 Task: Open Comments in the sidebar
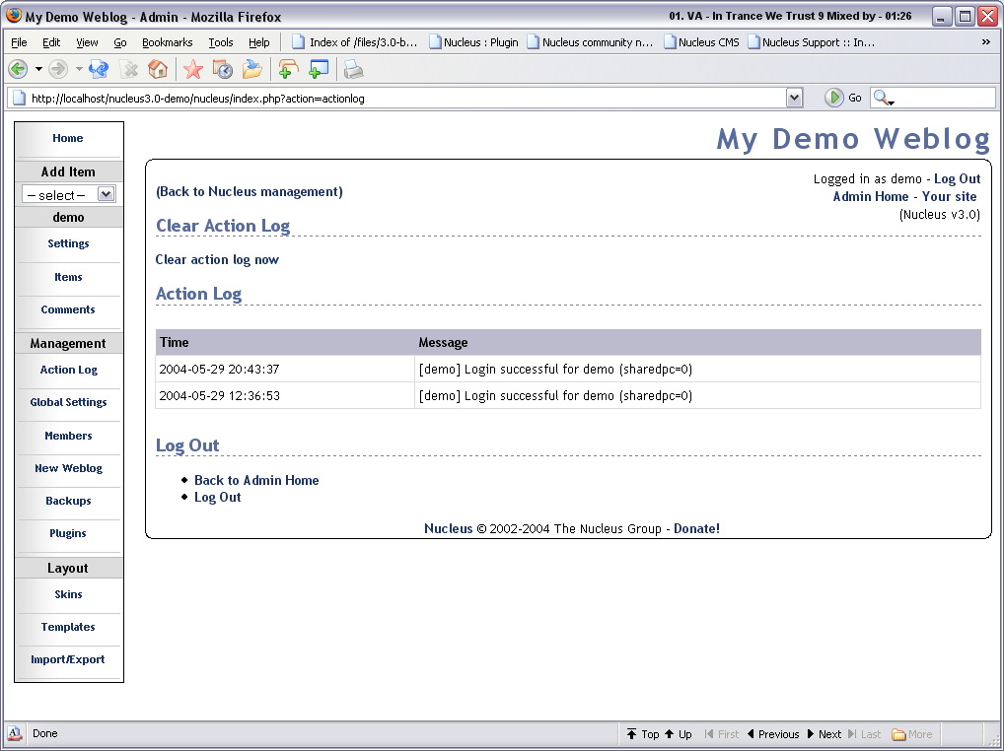68,309
